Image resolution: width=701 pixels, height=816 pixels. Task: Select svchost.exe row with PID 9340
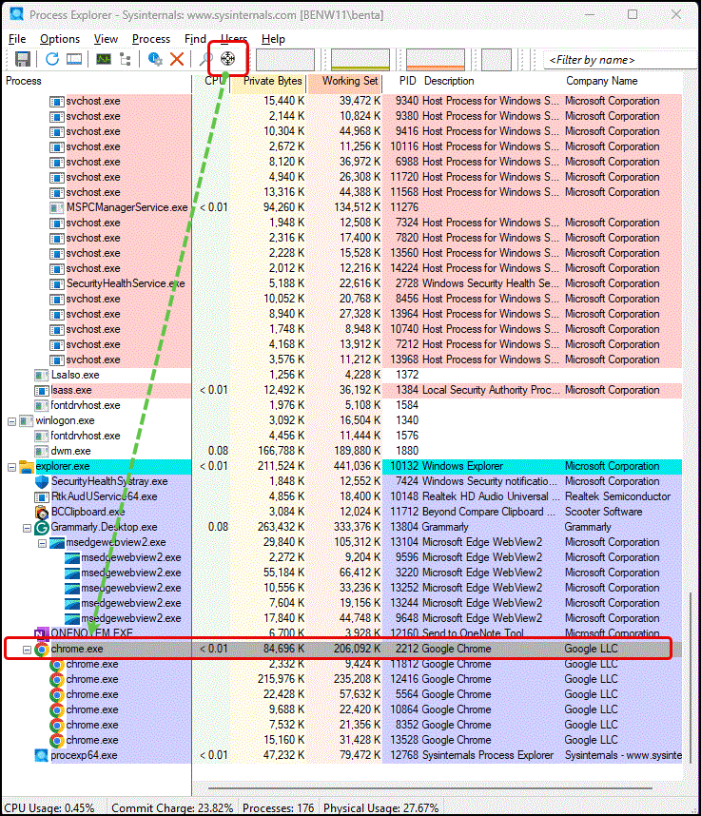342,101
